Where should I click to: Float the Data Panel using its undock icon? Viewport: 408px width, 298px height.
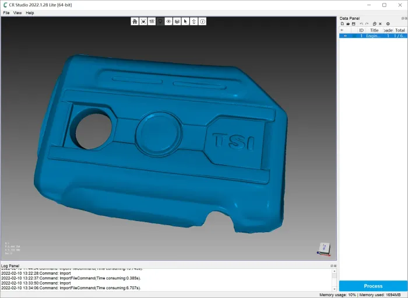[x=403, y=18]
